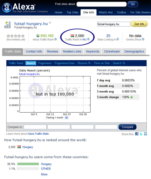The height and width of the screenshot is (179, 151).
Task: Open For Site Owners nav tab
Action: 140,12
